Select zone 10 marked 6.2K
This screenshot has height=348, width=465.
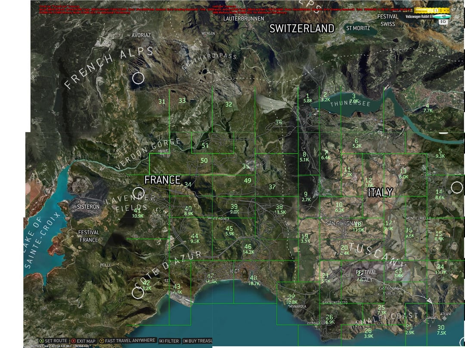pos(339,207)
